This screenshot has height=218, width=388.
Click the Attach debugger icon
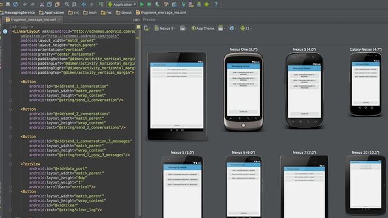coord(157,4)
